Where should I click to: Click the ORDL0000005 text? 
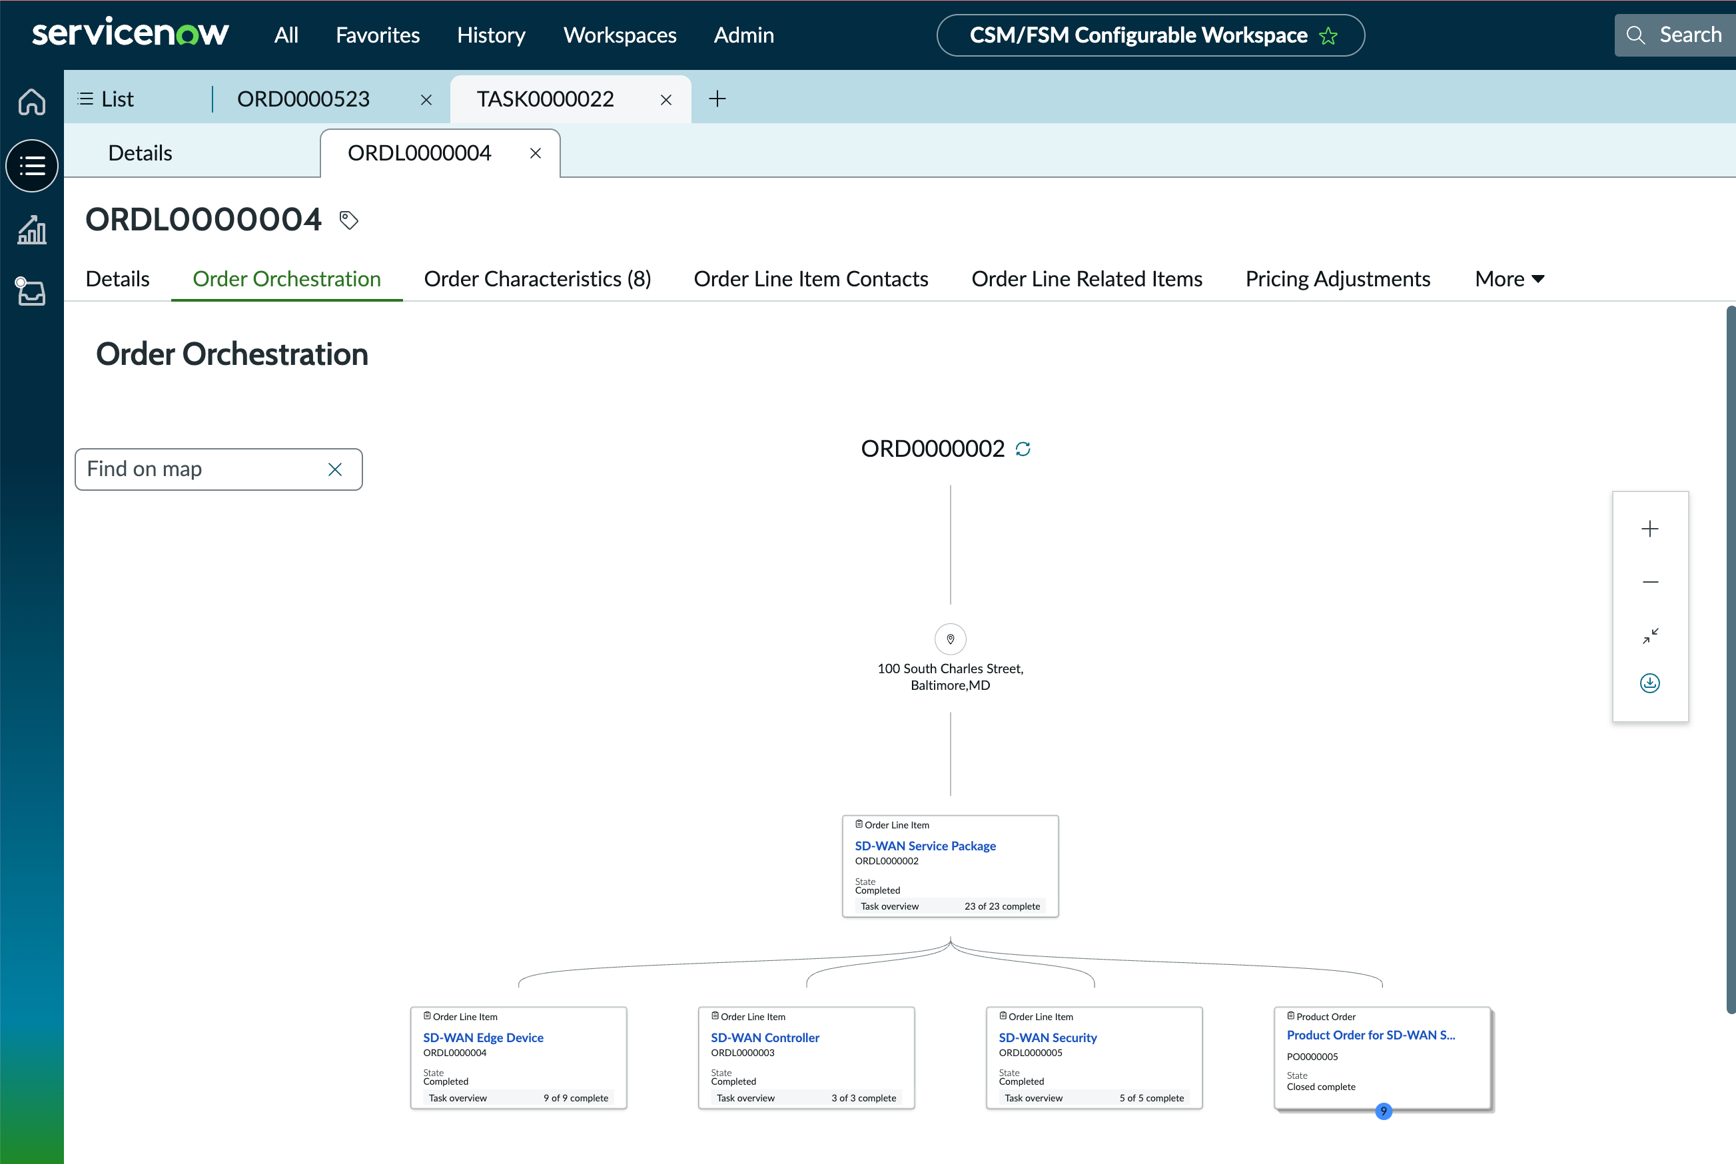pyautogui.click(x=1031, y=1053)
